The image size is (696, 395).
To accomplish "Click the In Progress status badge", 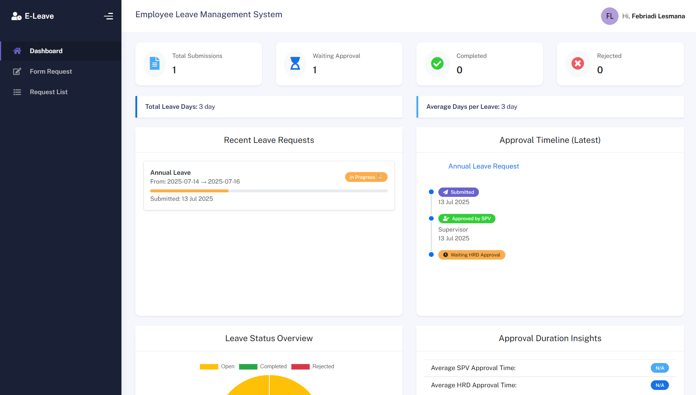I will coord(366,177).
